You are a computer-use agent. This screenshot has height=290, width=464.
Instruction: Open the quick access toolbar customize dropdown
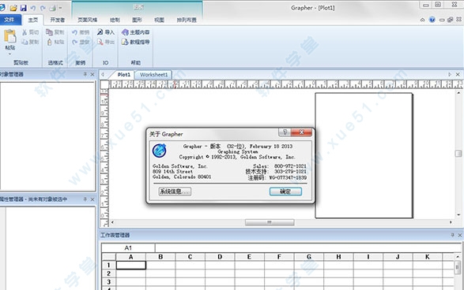tap(60, 8)
